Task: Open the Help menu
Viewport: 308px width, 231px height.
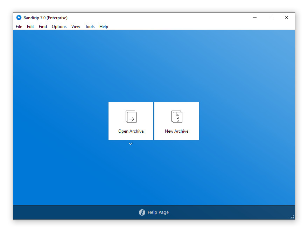Action: pyautogui.click(x=104, y=27)
